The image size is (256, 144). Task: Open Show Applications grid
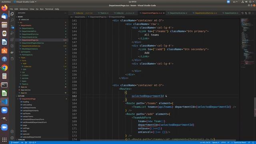coord(4,140)
